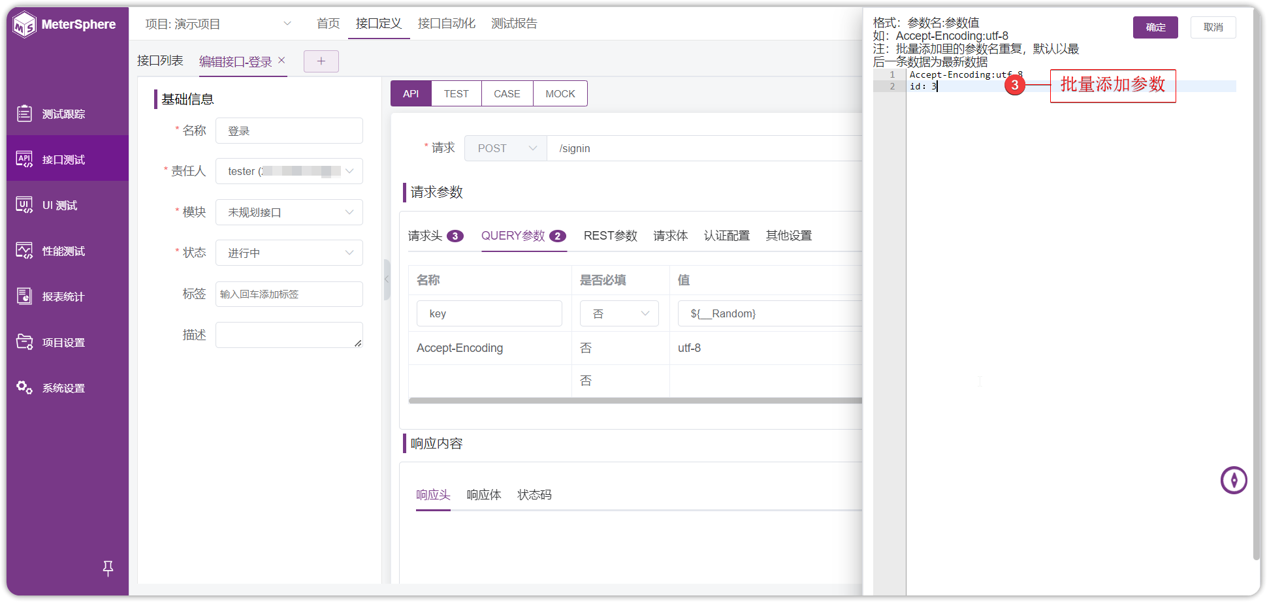The width and height of the screenshot is (1267, 602).
Task: Switch to 状态码 tab
Action: [x=534, y=495]
